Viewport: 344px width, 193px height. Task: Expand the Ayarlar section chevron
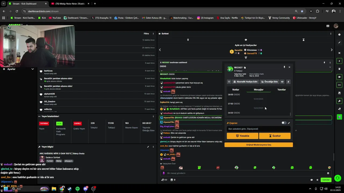(x=33, y=69)
